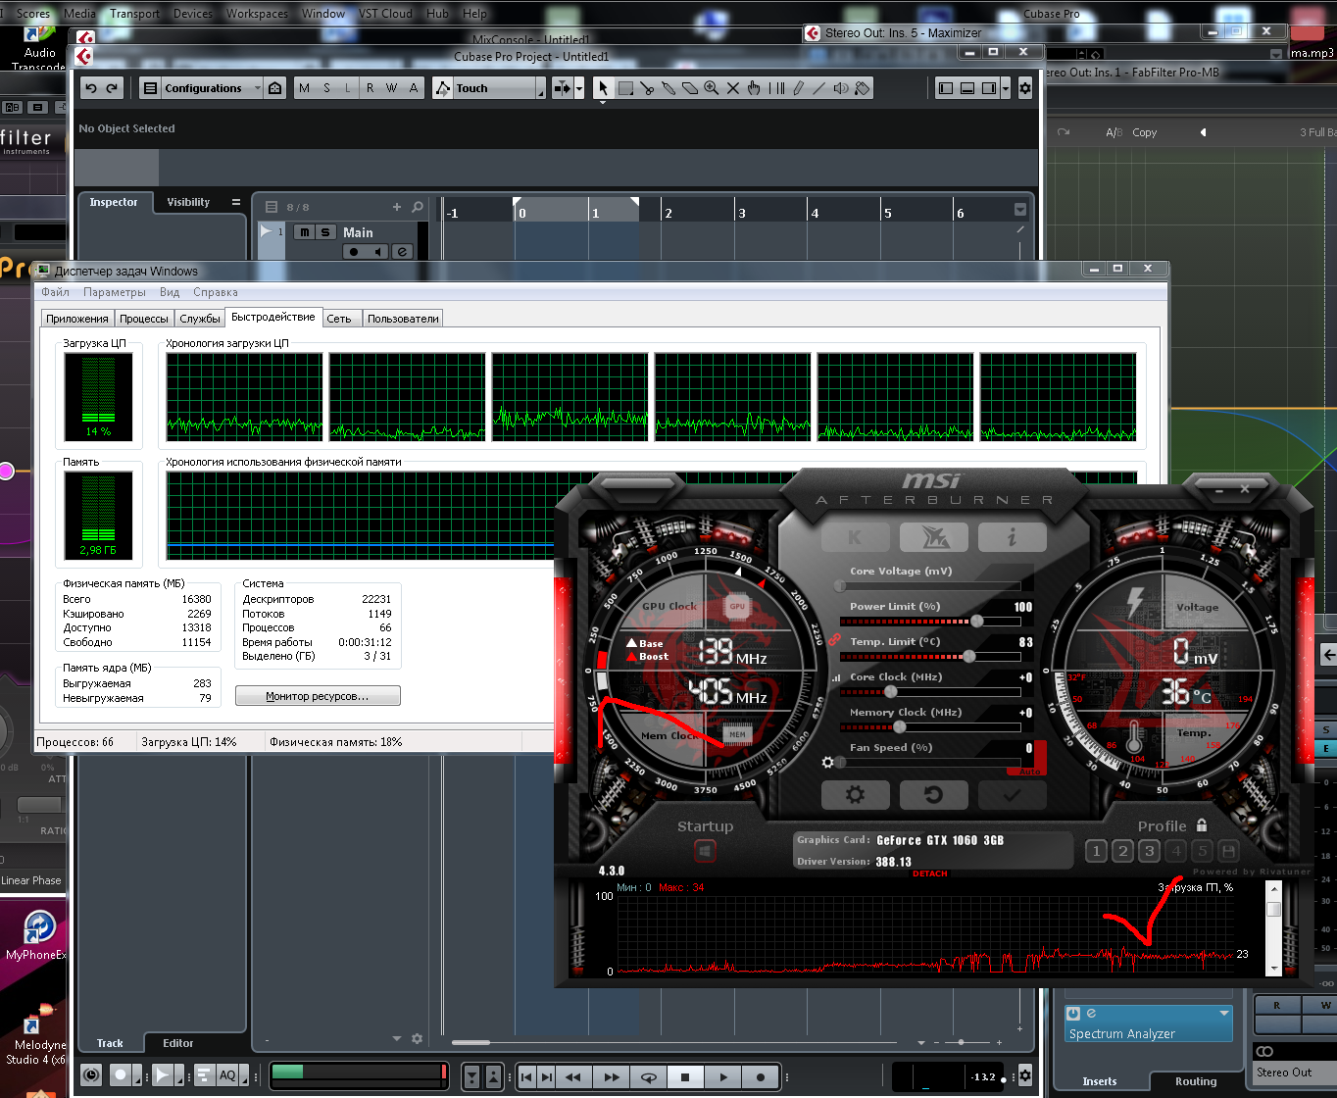
Task: Click the DETACH link in Afterburner
Action: [929, 873]
